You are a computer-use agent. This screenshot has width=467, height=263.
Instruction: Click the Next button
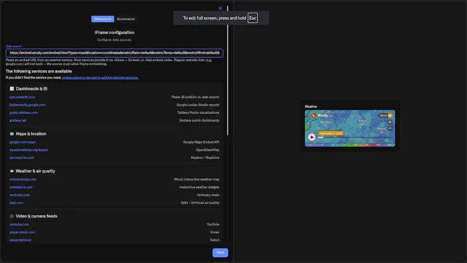[x=220, y=252]
